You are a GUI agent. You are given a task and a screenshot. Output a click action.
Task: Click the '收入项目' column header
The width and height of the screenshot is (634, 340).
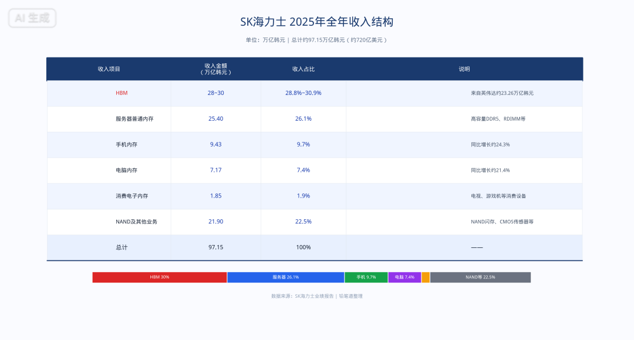(x=109, y=69)
